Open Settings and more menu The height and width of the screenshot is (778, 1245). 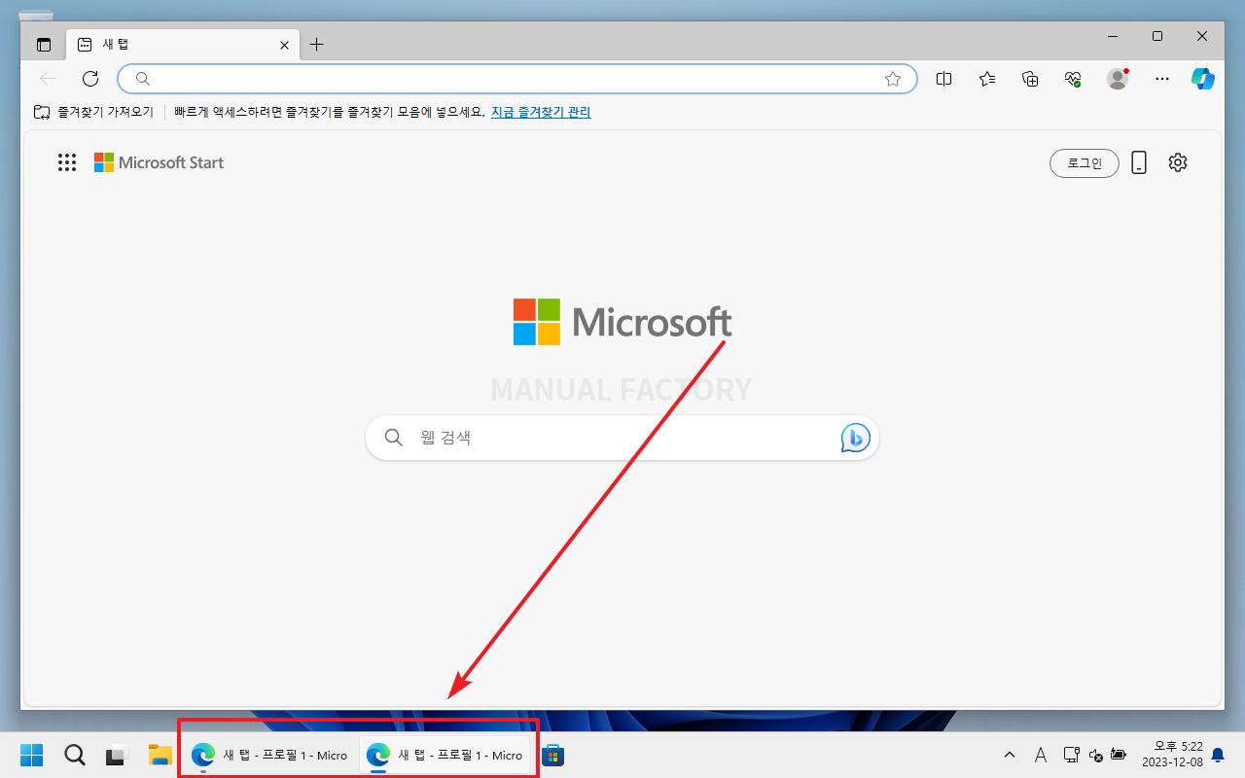click(x=1161, y=79)
